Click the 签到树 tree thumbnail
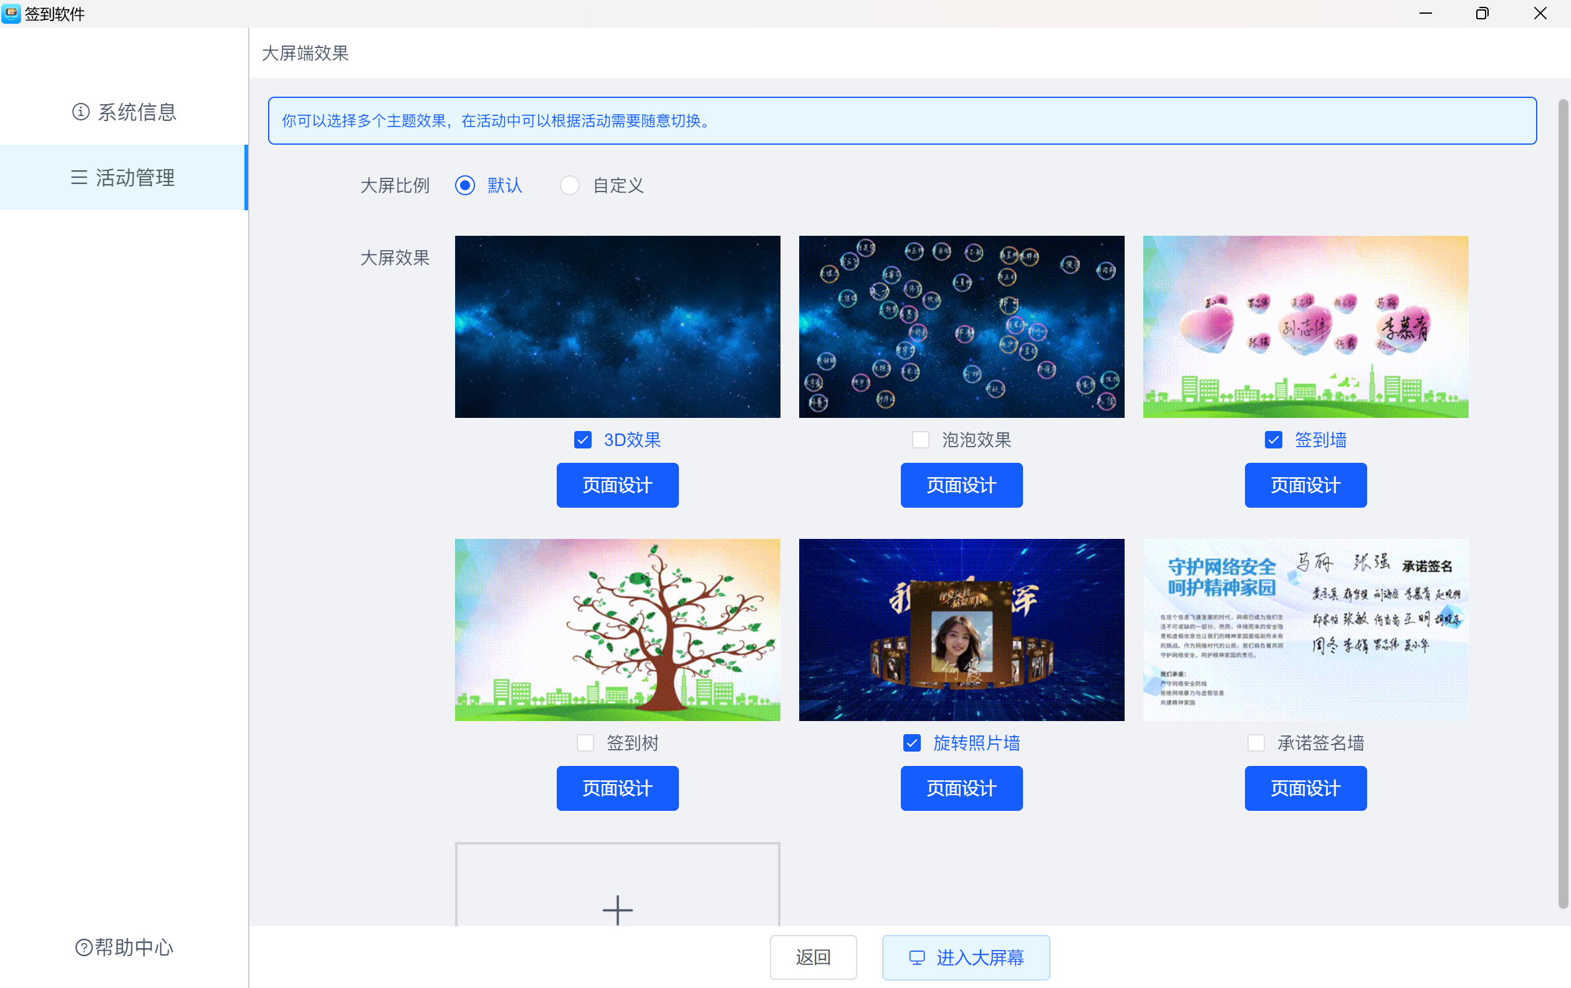The image size is (1571, 988). [x=617, y=630]
